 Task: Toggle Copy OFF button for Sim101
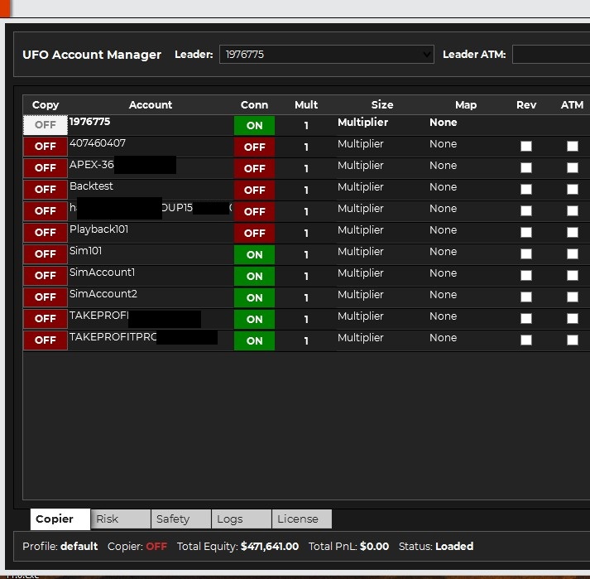tap(46, 254)
